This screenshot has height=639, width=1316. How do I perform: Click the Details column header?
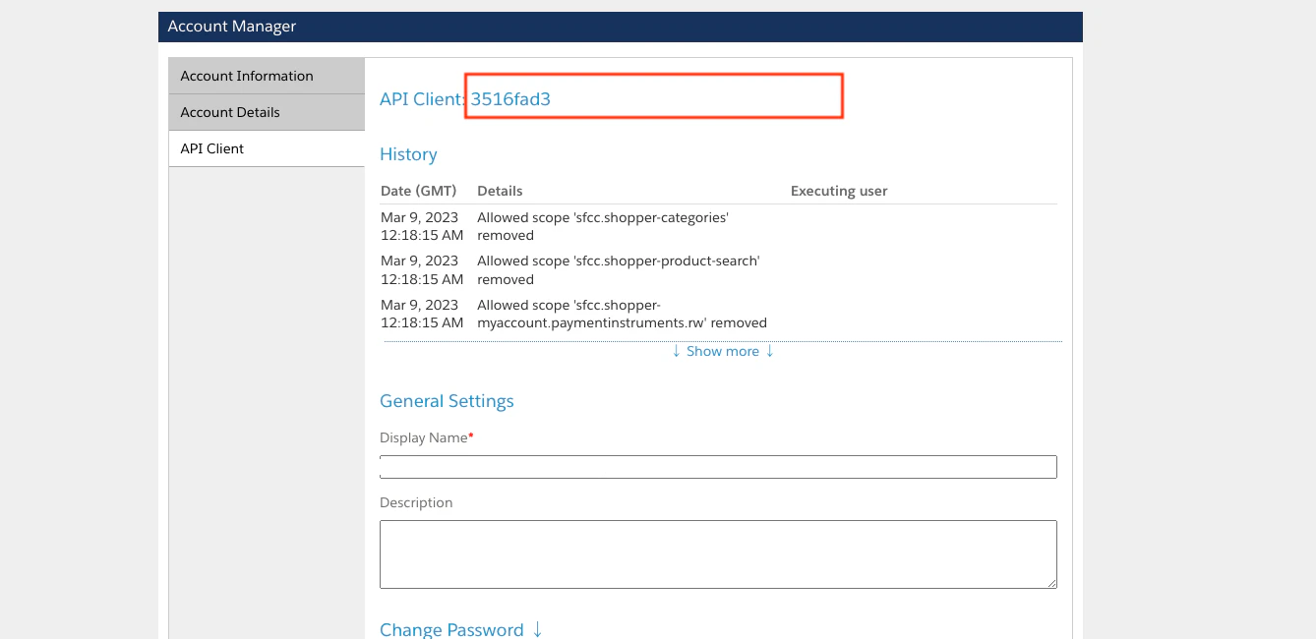(x=500, y=191)
